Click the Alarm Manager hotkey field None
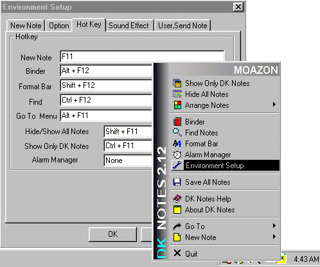320x267 pixels. 128,160
